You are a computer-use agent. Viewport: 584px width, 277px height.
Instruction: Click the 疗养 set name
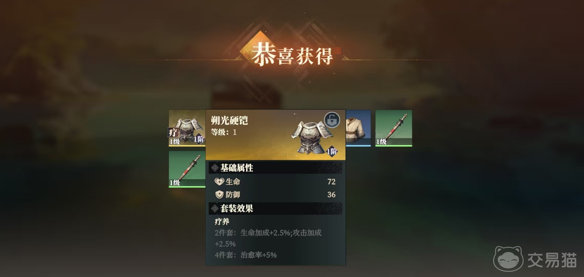pyautogui.click(x=222, y=221)
